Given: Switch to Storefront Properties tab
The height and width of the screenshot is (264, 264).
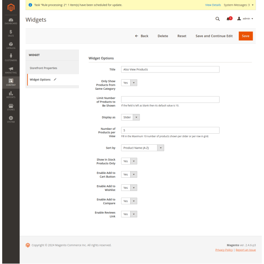Looking at the screenshot, I should pos(44,68).
